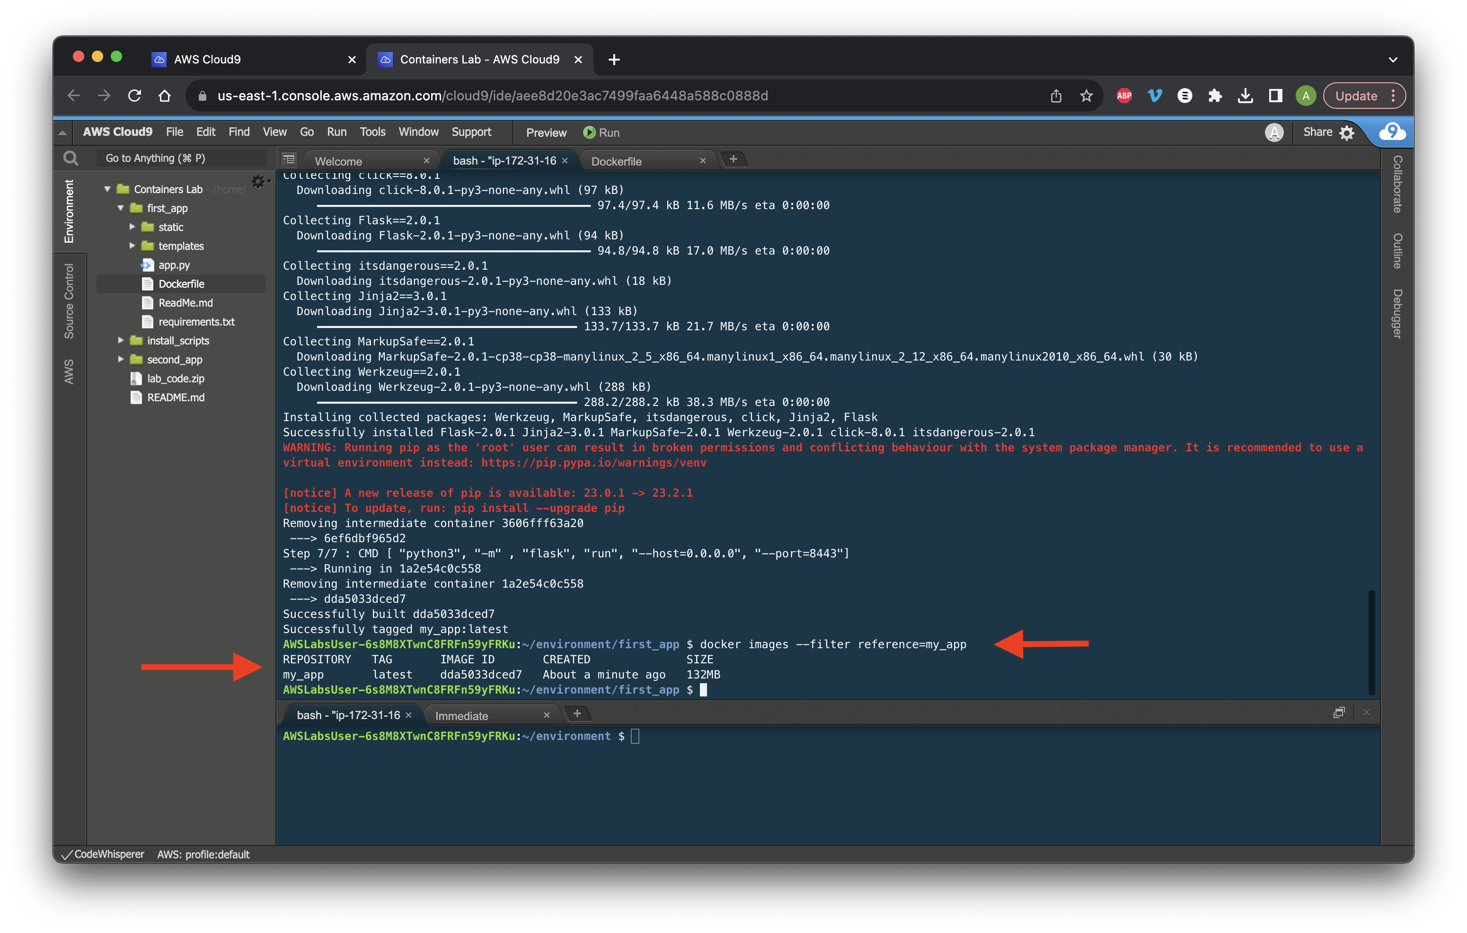Viewport: 1467px width, 933px height.
Task: Expand the static folder
Action: tap(132, 227)
